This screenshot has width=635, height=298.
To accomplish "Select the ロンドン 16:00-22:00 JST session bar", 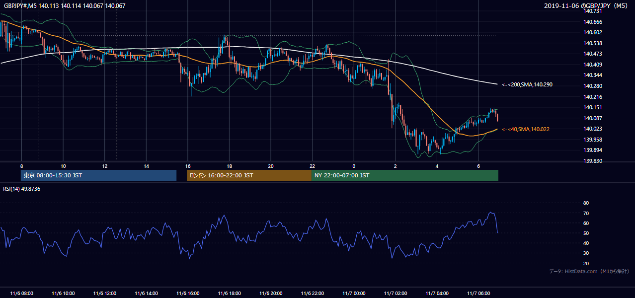I will (x=249, y=175).
